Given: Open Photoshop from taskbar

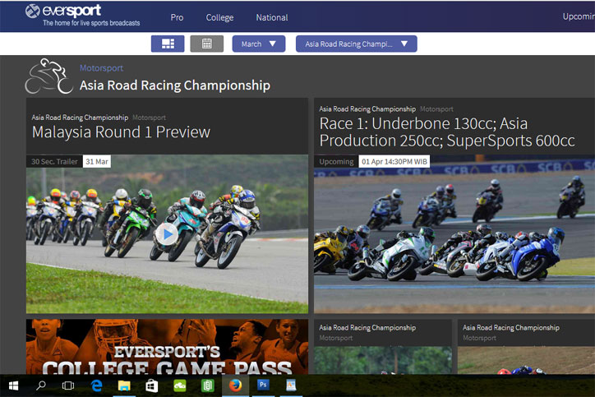Looking at the screenshot, I should [x=263, y=385].
